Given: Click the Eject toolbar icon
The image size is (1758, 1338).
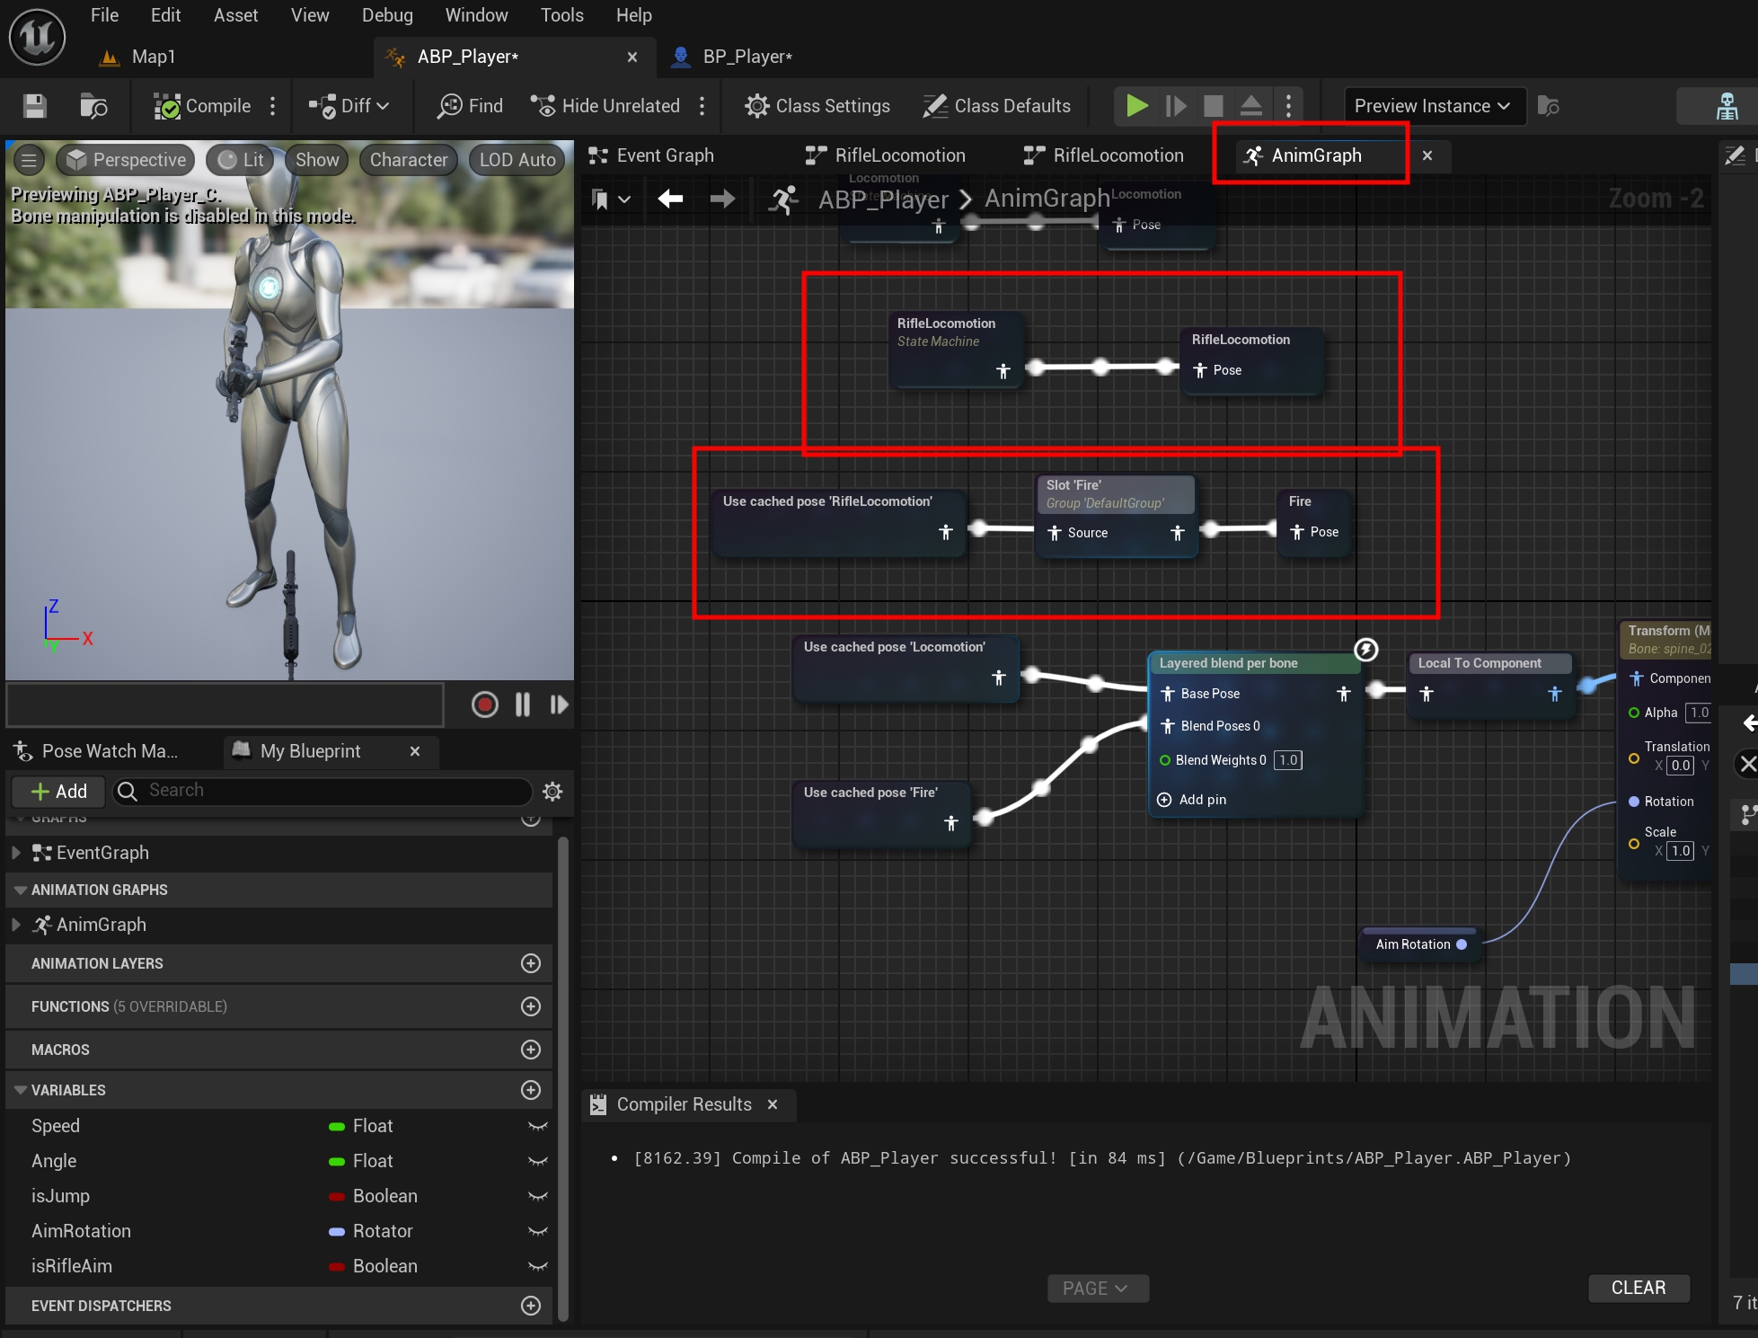Looking at the screenshot, I should (1250, 106).
